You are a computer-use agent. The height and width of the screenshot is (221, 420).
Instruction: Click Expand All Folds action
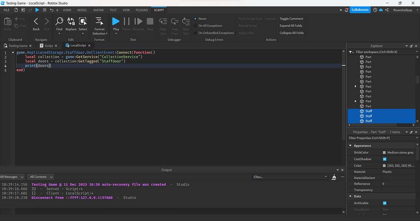(x=291, y=26)
